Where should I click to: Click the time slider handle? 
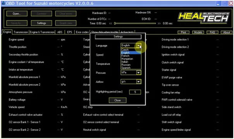tap(115, 23)
